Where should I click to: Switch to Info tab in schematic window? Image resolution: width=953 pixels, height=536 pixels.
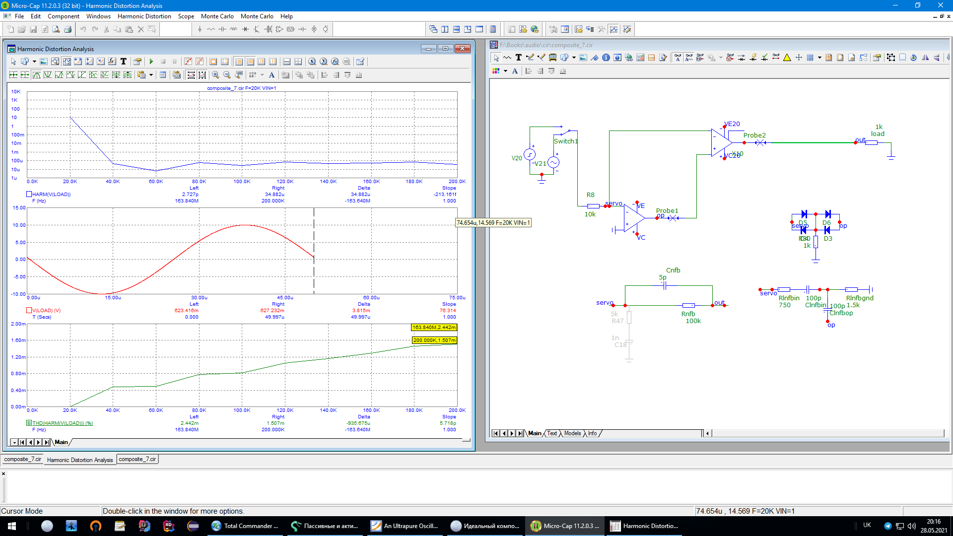pos(593,433)
